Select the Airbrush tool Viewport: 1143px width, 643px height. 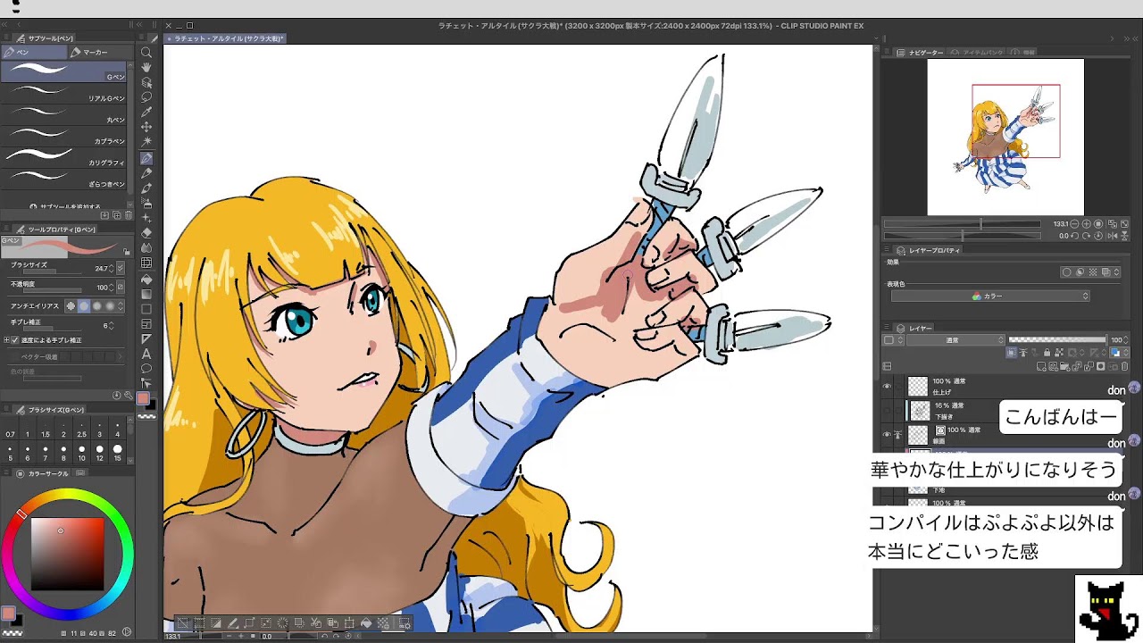tap(146, 203)
